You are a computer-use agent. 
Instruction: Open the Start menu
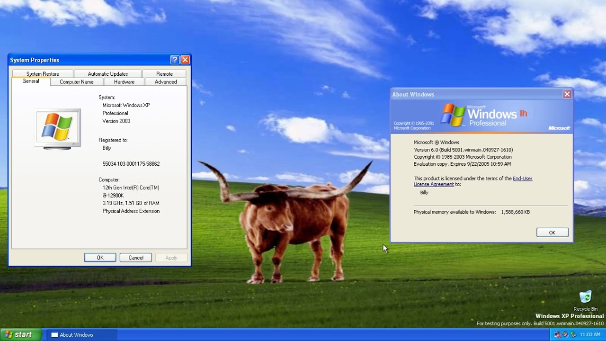(x=19, y=335)
